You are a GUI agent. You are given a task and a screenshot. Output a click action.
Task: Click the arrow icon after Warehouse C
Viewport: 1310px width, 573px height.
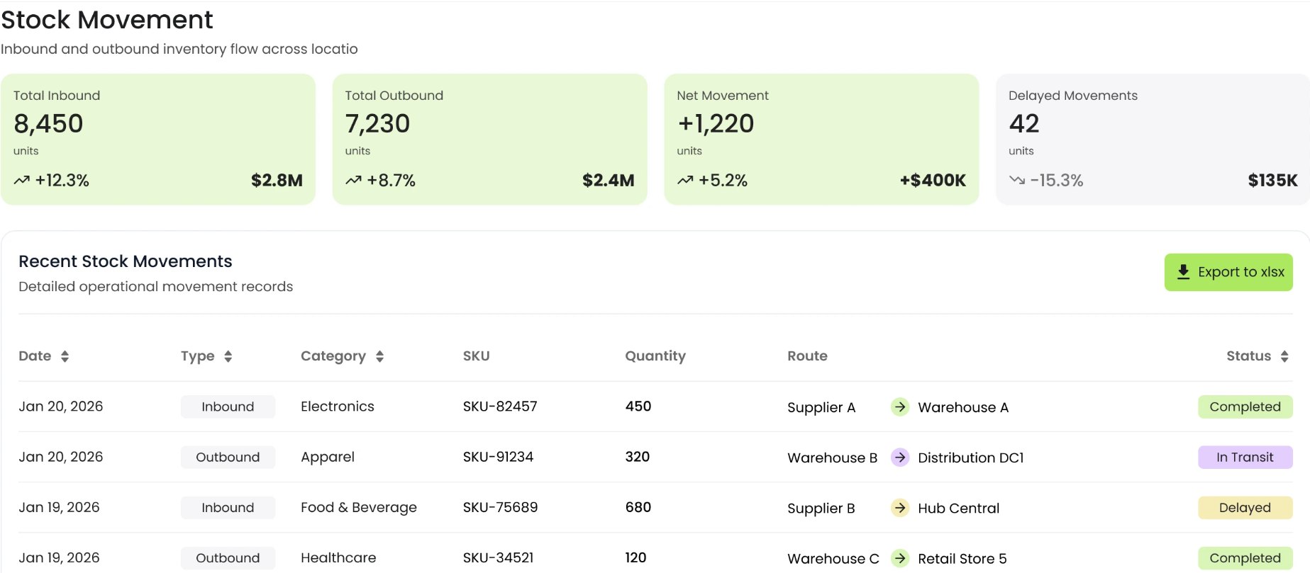pyautogui.click(x=900, y=558)
